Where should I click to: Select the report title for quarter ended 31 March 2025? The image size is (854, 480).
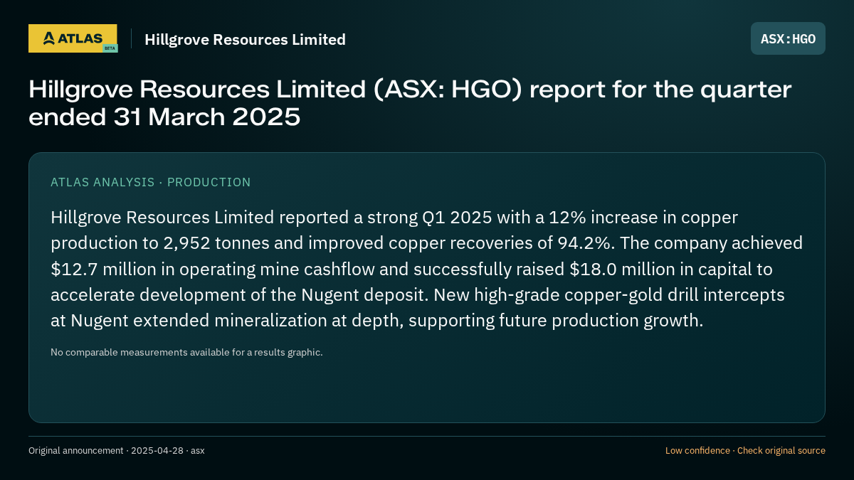point(410,103)
